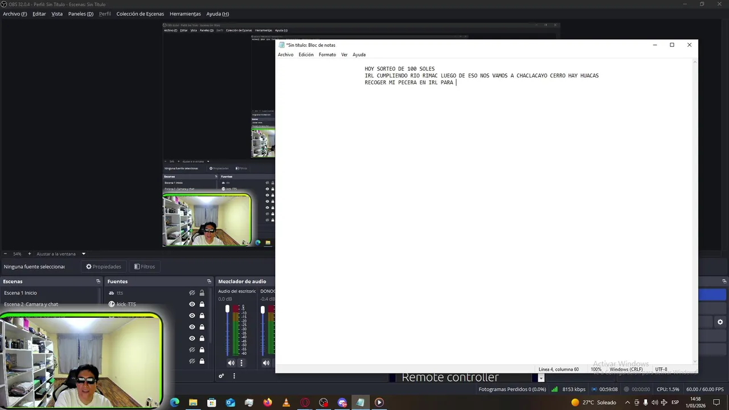The height and width of the screenshot is (410, 729).
Task: Open Notepad Formato menu
Action: 327,55
